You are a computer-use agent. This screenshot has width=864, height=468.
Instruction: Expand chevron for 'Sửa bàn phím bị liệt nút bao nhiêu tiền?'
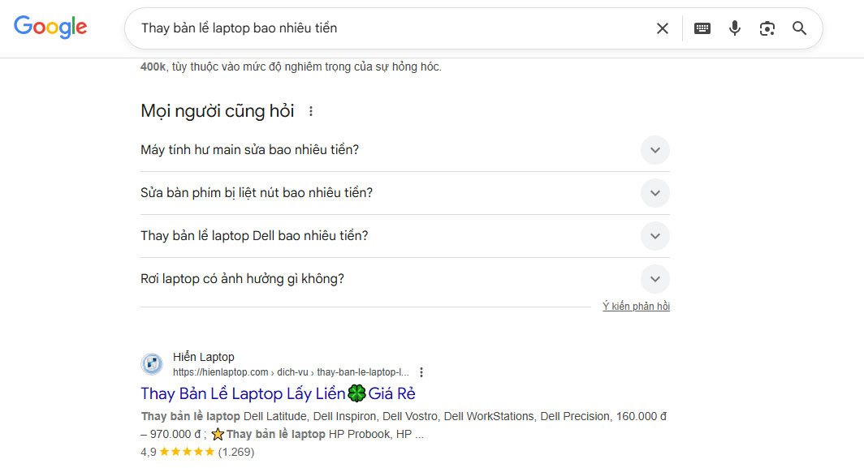(655, 193)
